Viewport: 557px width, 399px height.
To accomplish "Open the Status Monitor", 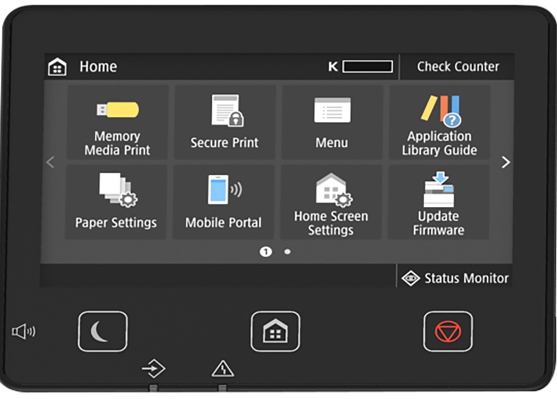I will coord(456,278).
